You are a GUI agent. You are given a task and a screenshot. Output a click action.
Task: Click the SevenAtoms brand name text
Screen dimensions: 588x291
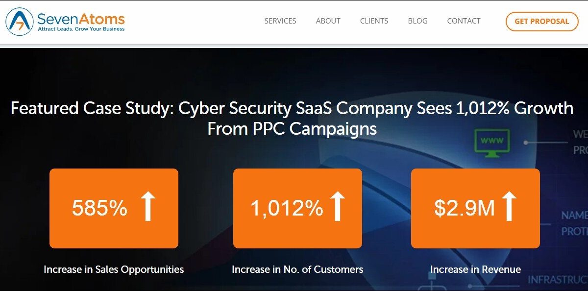[x=81, y=19]
